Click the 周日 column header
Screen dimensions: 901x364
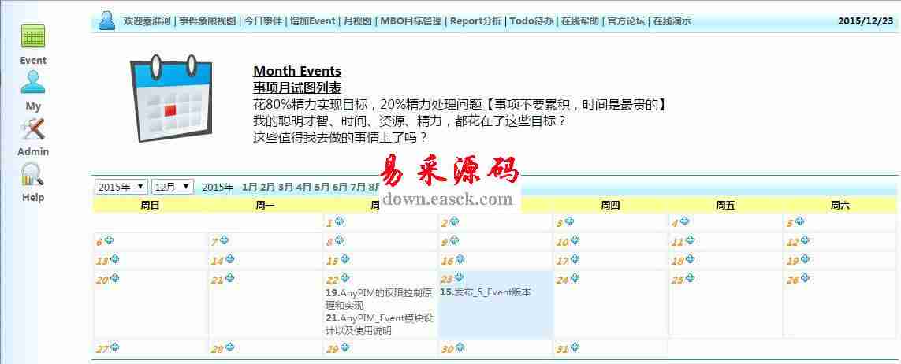[150, 205]
